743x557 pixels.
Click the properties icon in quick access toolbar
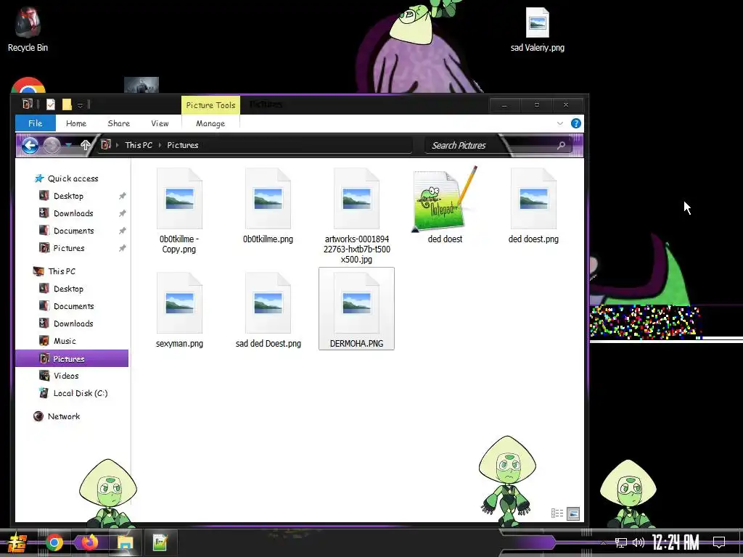(x=51, y=104)
